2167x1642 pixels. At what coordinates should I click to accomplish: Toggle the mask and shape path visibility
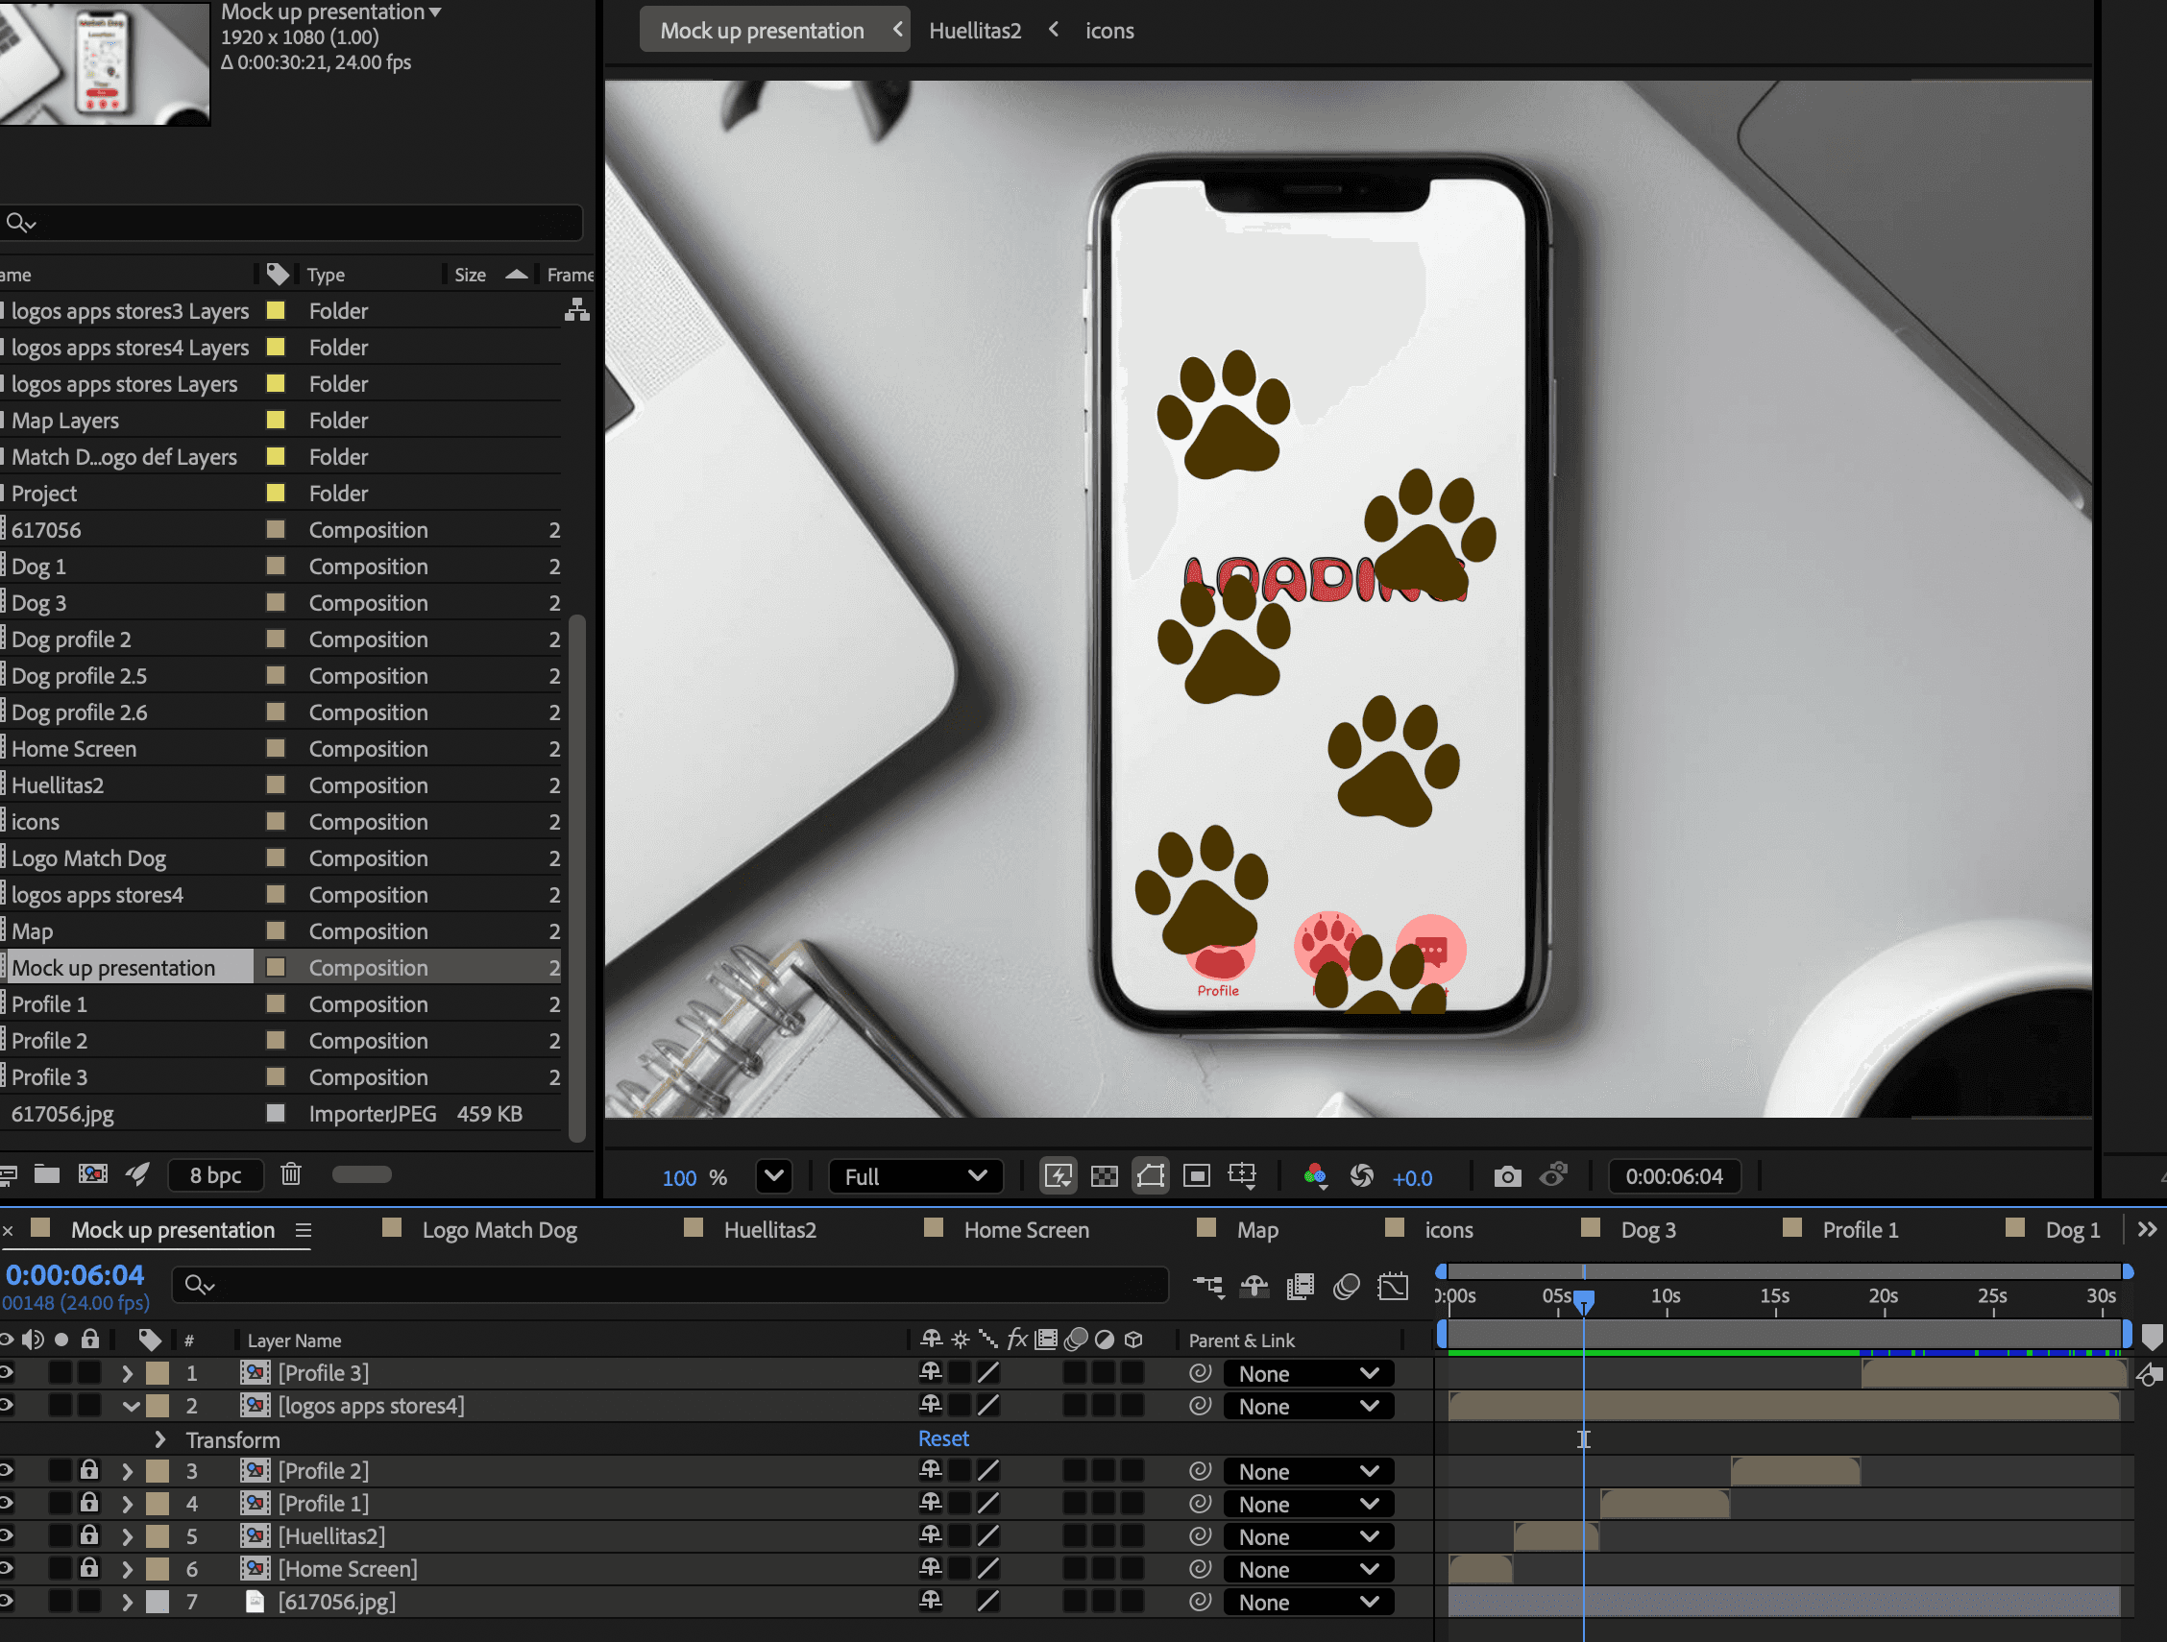(1150, 1176)
